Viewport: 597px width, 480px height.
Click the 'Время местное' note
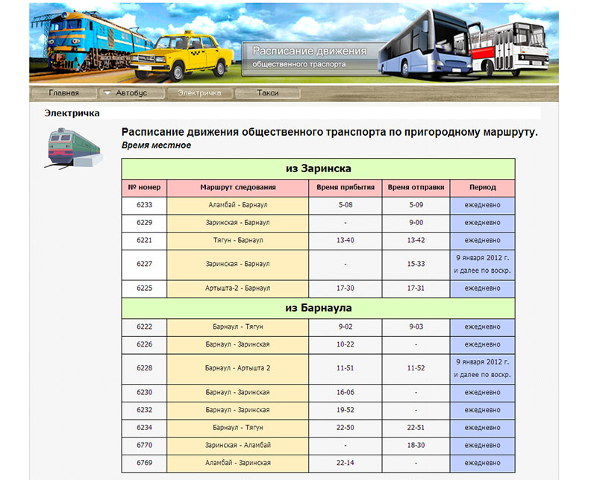tap(156, 145)
